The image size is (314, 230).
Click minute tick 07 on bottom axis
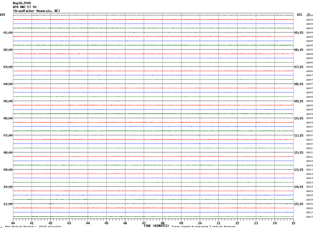click(144, 223)
